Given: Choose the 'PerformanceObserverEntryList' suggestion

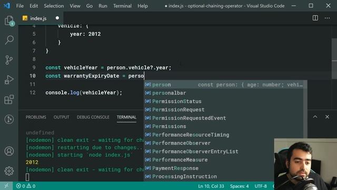Looking at the screenshot, I should 209,151.
